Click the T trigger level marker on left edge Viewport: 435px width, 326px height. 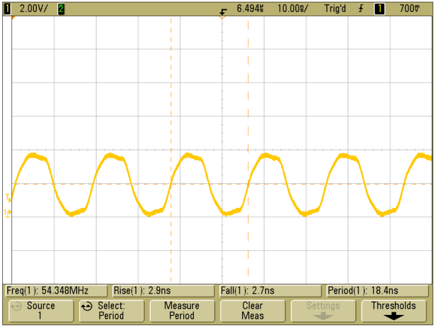tap(7, 197)
